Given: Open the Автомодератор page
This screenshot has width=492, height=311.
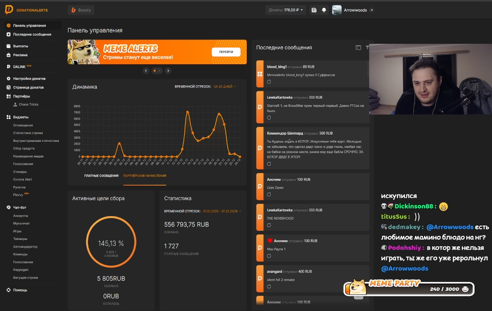Looking at the screenshot, I should point(25,247).
